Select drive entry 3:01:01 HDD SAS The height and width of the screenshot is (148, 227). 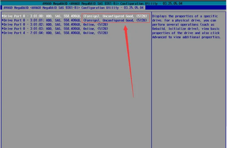[75, 20]
